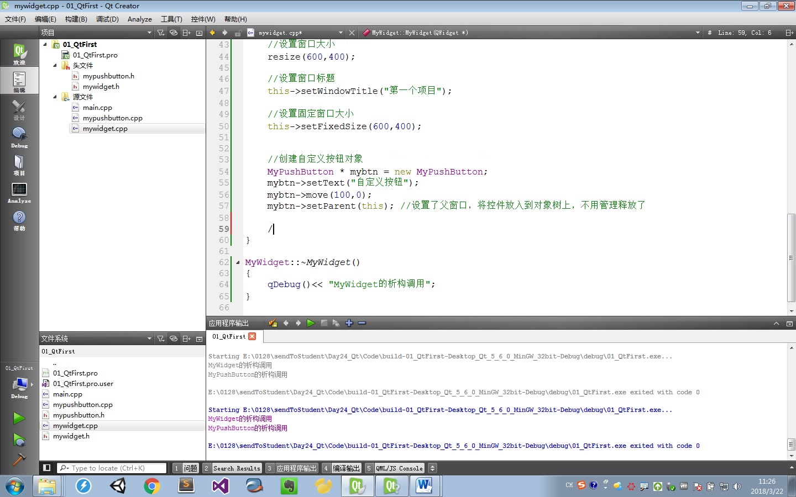Collapse the 源文件 folder in the project tree
The image size is (796, 497).
tap(55, 97)
